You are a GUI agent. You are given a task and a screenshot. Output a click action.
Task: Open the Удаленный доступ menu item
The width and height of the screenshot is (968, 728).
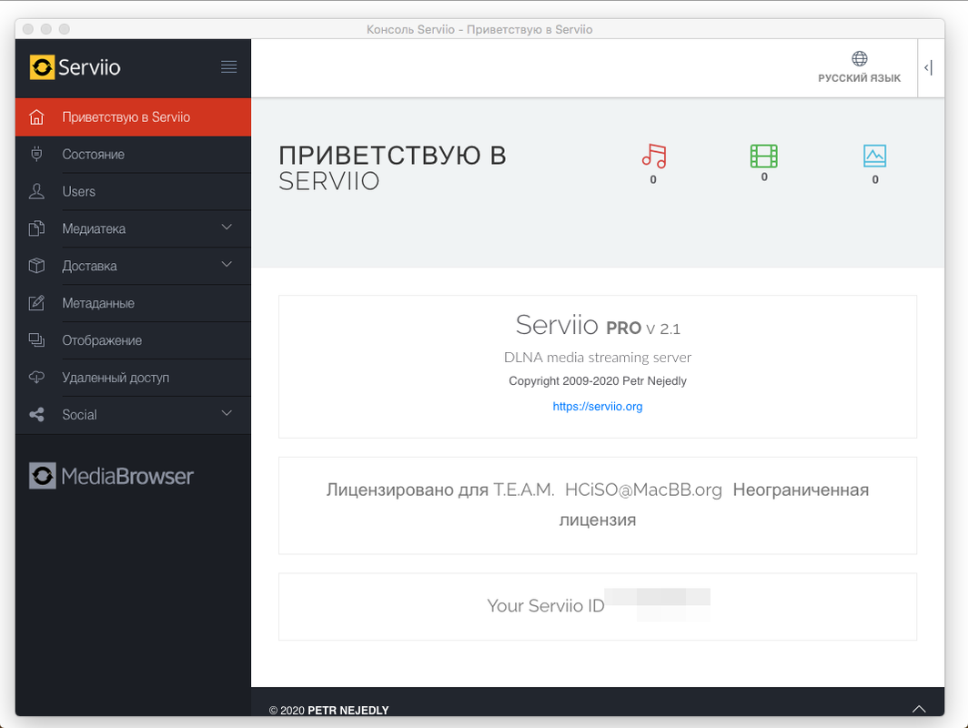[134, 378]
